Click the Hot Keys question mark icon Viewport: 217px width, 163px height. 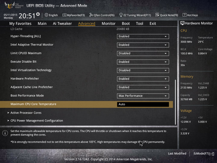(x=184, y=15)
